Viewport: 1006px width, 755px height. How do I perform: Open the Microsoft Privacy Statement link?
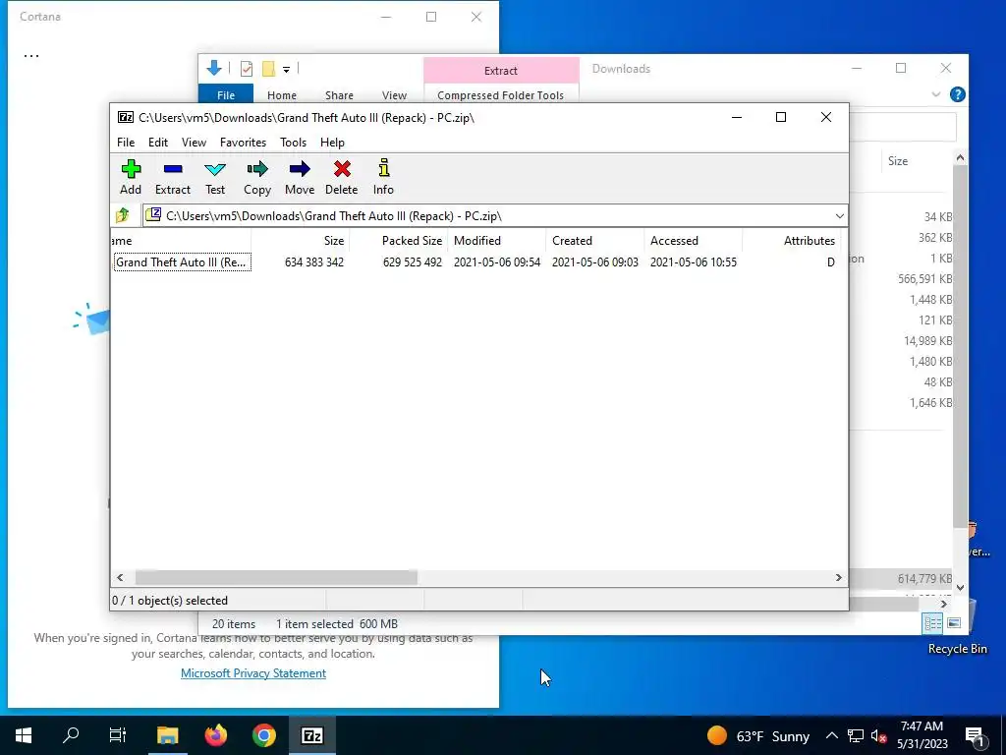[253, 672]
